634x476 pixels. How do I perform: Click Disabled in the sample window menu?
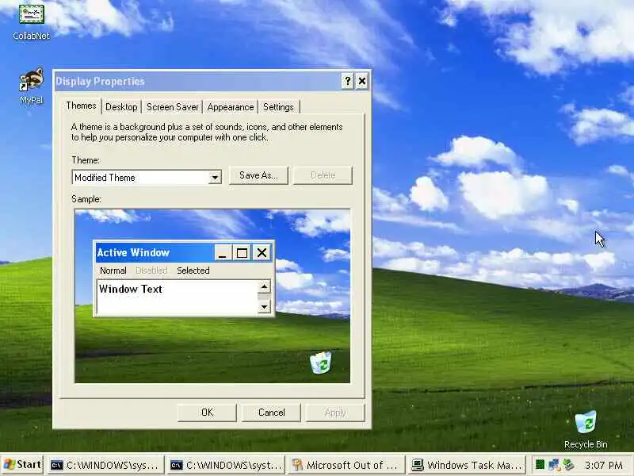tap(151, 271)
